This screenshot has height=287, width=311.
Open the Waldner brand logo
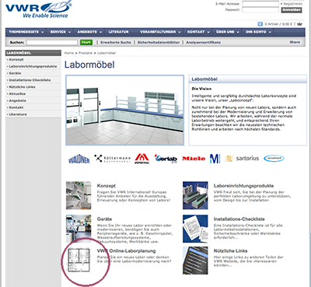tap(79, 159)
